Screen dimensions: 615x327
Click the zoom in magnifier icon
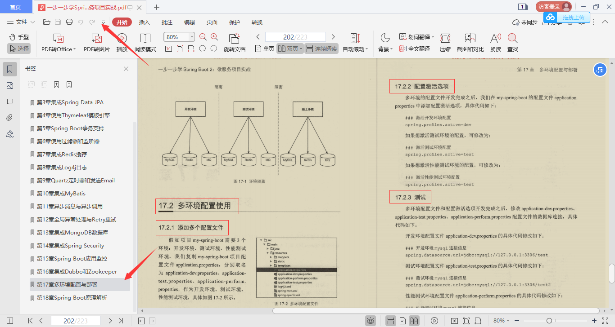coord(214,37)
